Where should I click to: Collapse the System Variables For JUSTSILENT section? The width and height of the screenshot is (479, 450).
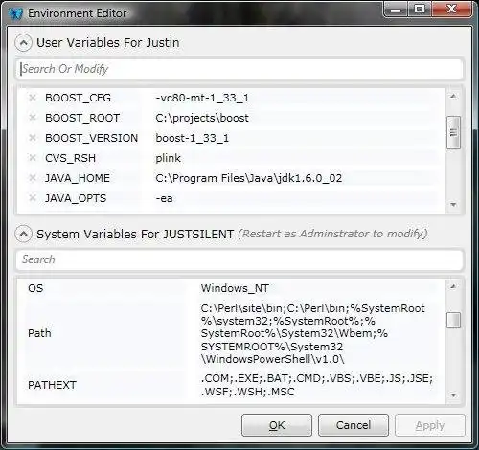pyautogui.click(x=23, y=234)
